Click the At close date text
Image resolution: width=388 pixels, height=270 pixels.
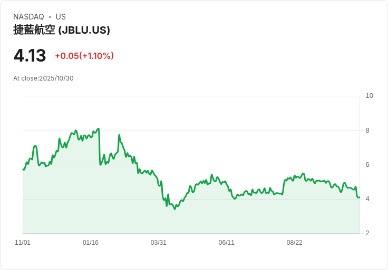[x=43, y=78]
